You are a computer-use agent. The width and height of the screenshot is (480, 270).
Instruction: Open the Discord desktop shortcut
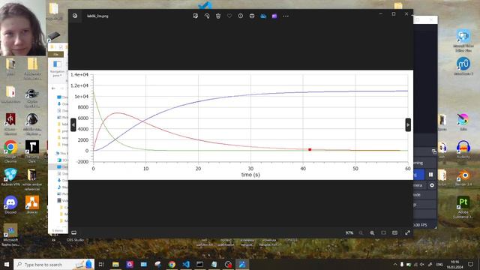tap(10, 205)
